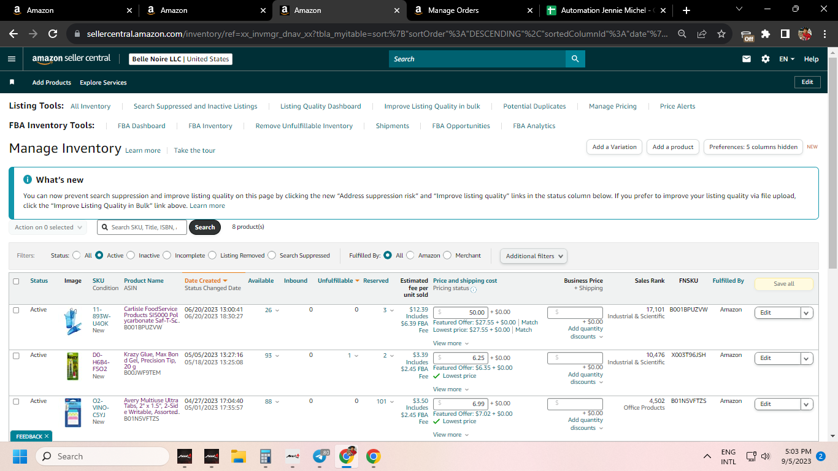The height and width of the screenshot is (471, 838).
Task: Expand View more under Carlisle pricing
Action: pyautogui.click(x=451, y=343)
